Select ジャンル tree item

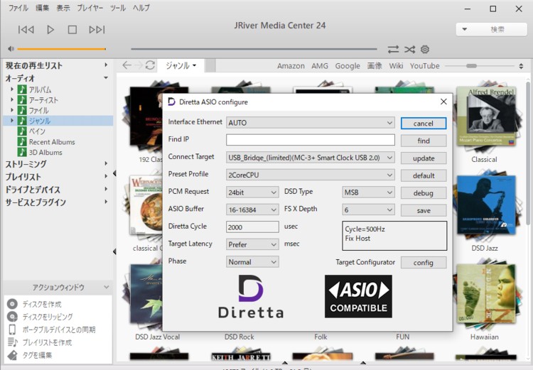[58, 121]
